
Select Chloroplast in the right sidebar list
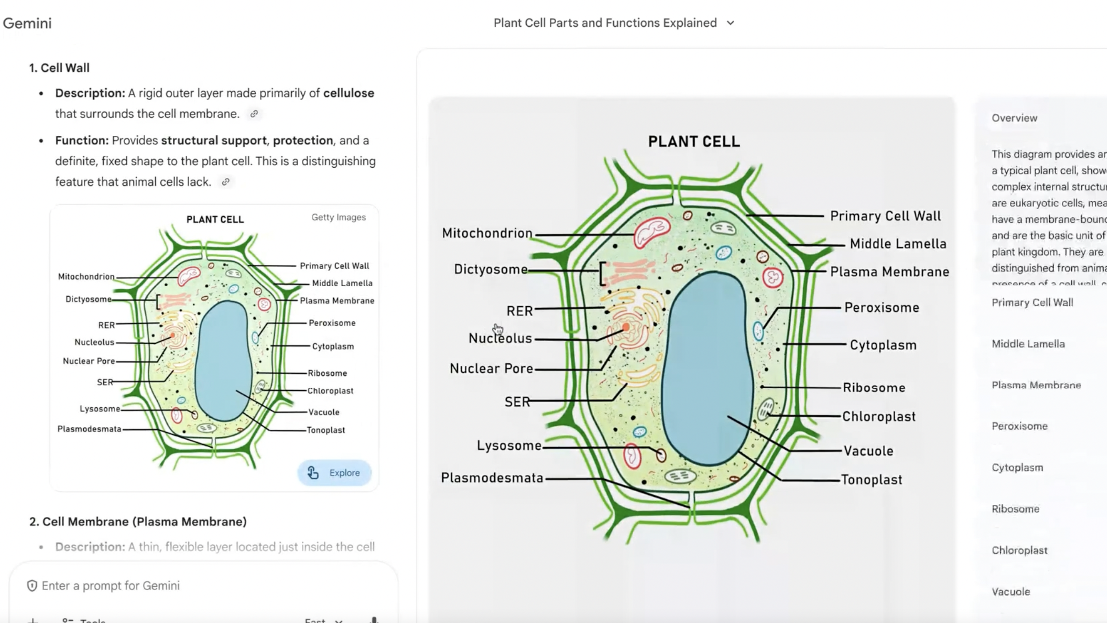[1019, 550]
